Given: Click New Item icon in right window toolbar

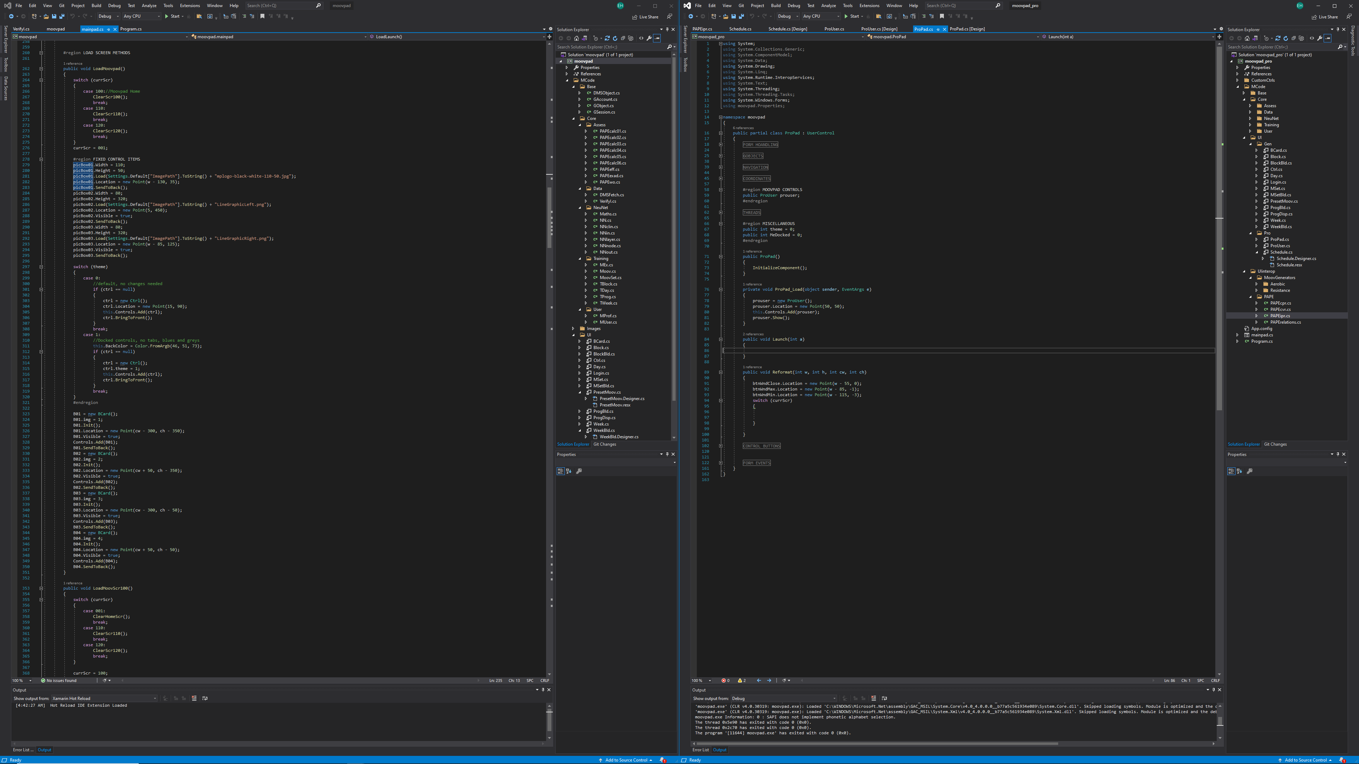Looking at the screenshot, I should 714,16.
